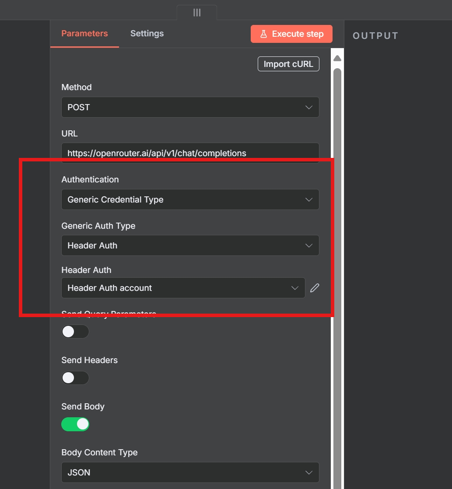This screenshot has height=489, width=452.
Task: Enable the Send Headers toggle
Action: point(75,377)
